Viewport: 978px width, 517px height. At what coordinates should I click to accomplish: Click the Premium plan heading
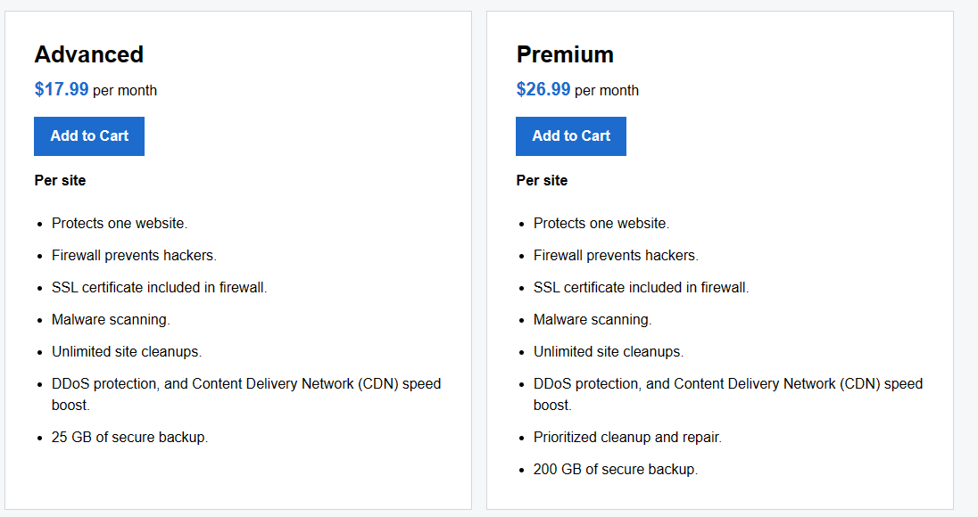pyautogui.click(x=565, y=54)
